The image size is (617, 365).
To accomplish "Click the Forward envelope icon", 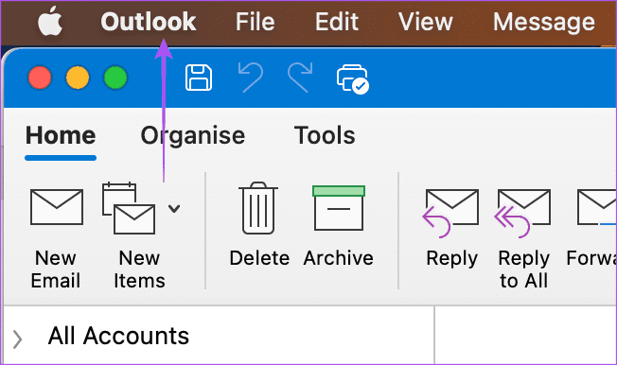I will [596, 207].
